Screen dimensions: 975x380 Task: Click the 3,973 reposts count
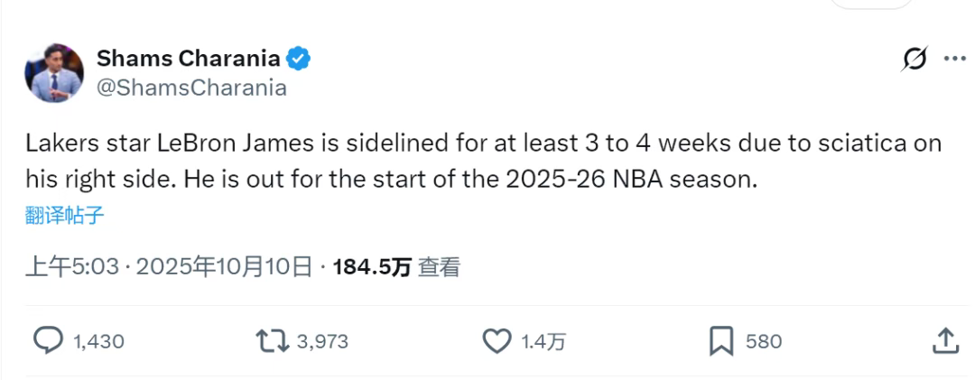[322, 342]
